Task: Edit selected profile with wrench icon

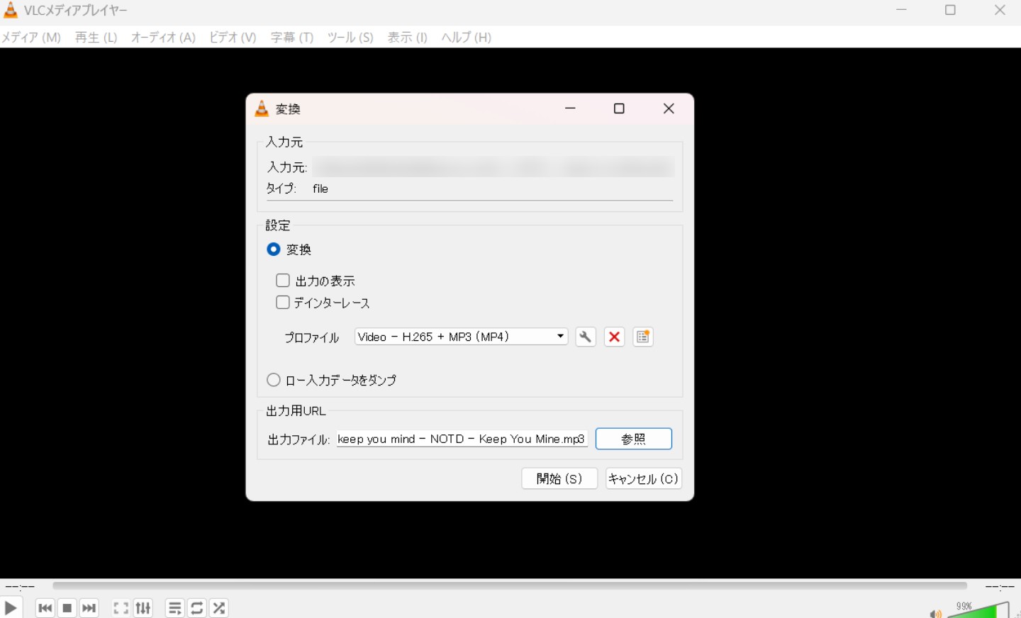Action: pos(585,337)
